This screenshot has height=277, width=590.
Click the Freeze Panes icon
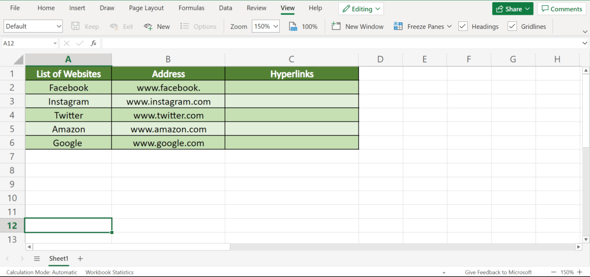pyautogui.click(x=398, y=26)
